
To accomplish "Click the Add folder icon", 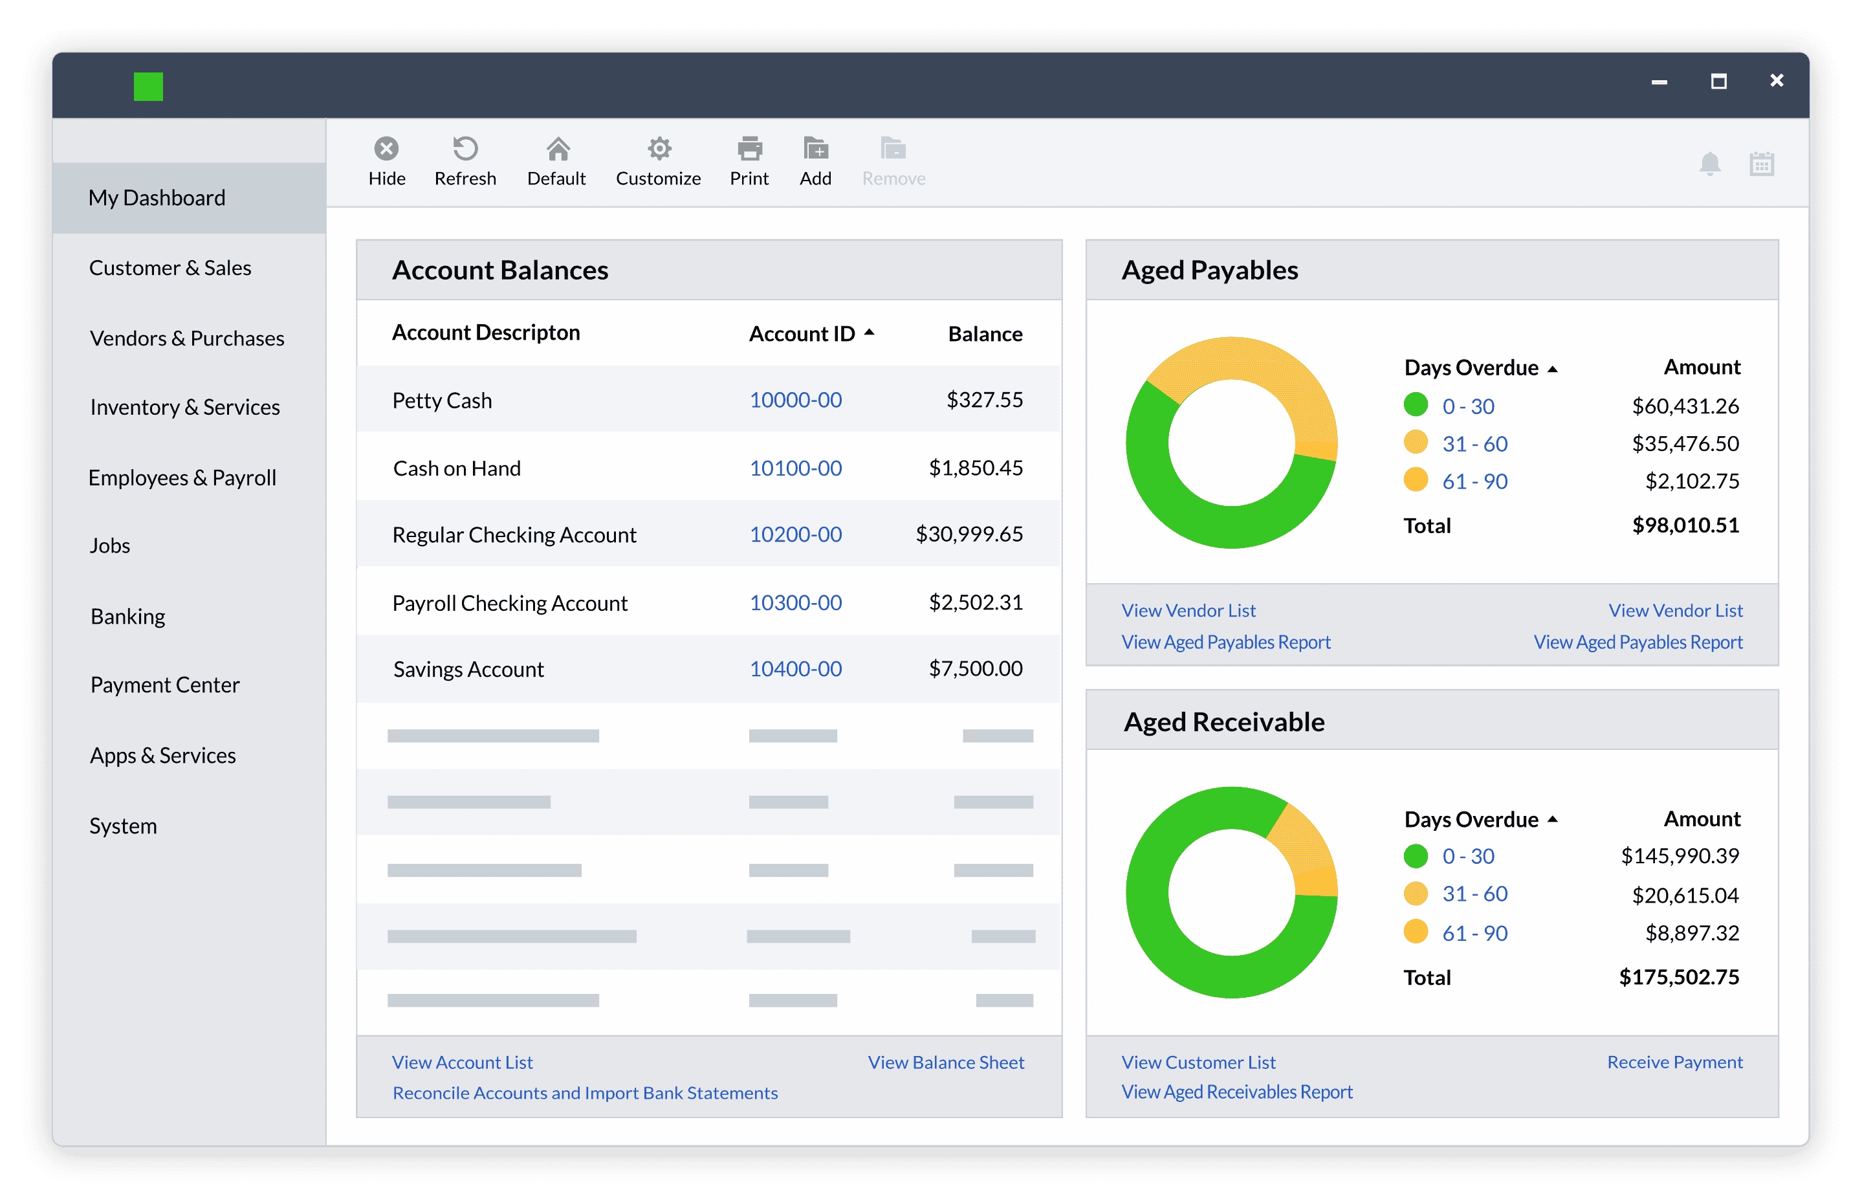I will pyautogui.click(x=815, y=149).
